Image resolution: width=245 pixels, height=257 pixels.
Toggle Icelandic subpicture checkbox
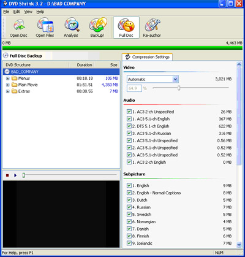(x=129, y=243)
